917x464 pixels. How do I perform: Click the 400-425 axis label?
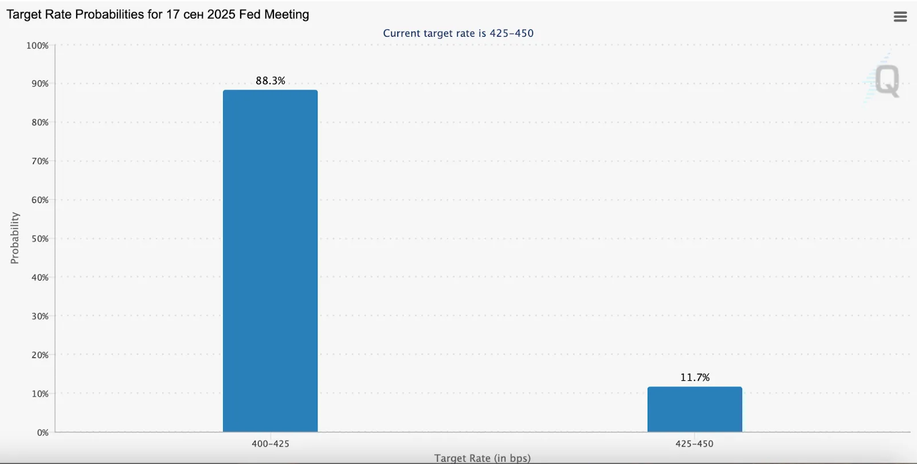pos(270,443)
